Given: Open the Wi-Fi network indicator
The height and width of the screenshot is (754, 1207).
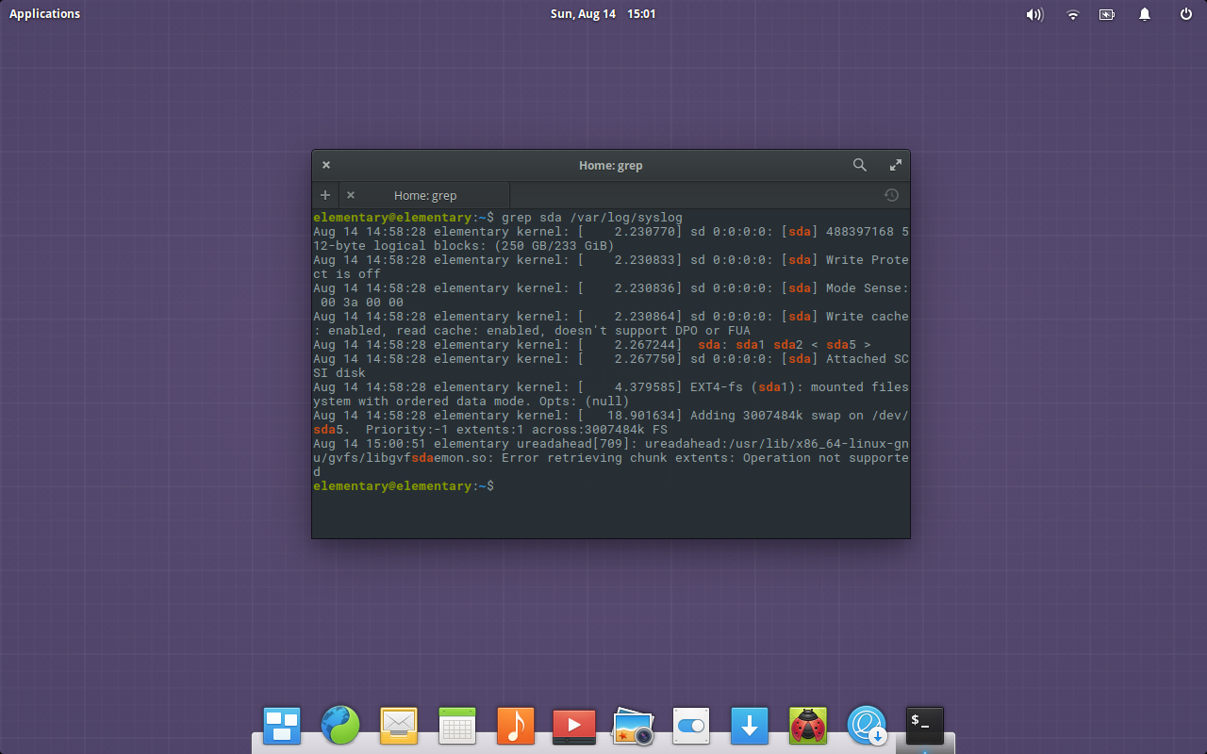Looking at the screenshot, I should 1073,14.
